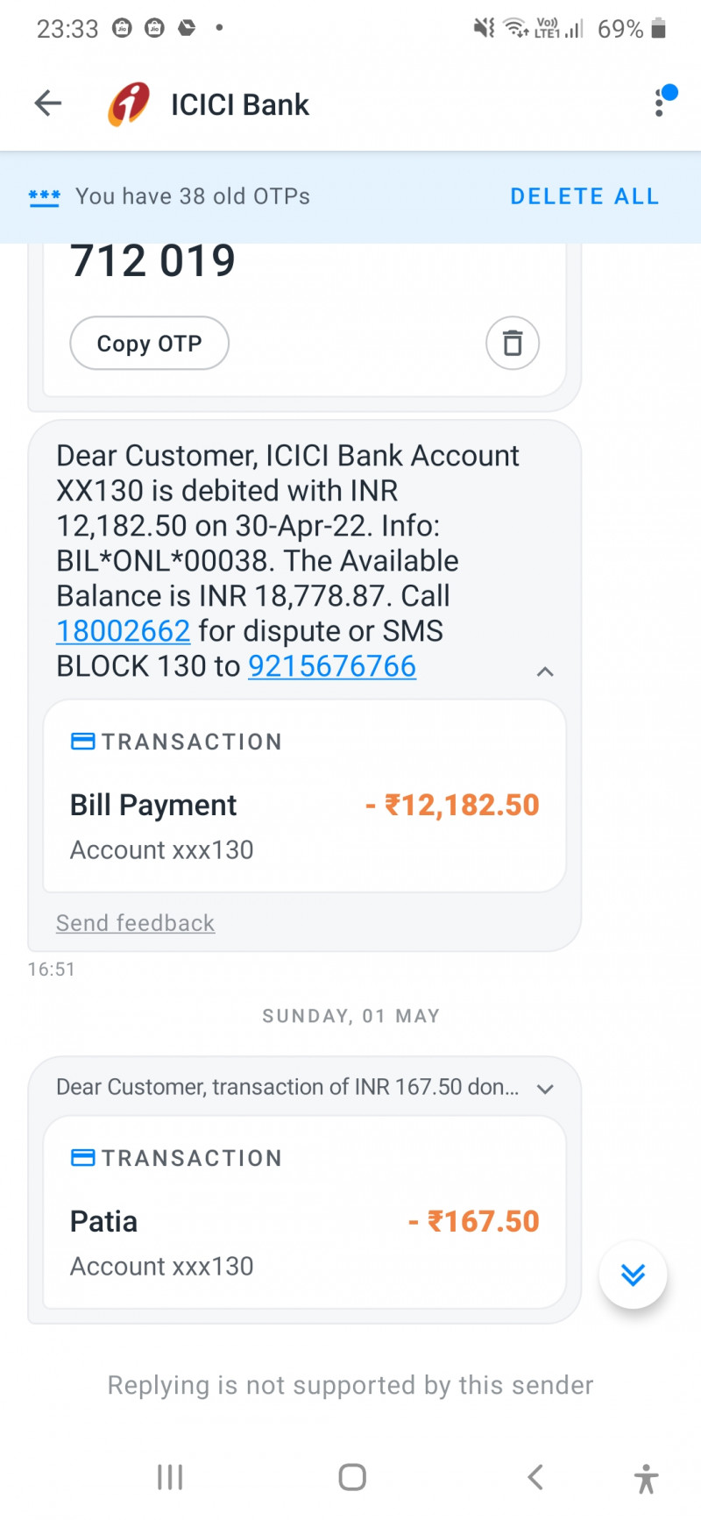This screenshot has width=701, height=1520.
Task: Expand the INR 167.50 transaction message
Action: pyautogui.click(x=545, y=1089)
